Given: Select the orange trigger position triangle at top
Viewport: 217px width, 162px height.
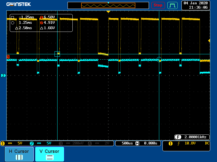Looking at the screenshot, I should click(x=108, y=12).
